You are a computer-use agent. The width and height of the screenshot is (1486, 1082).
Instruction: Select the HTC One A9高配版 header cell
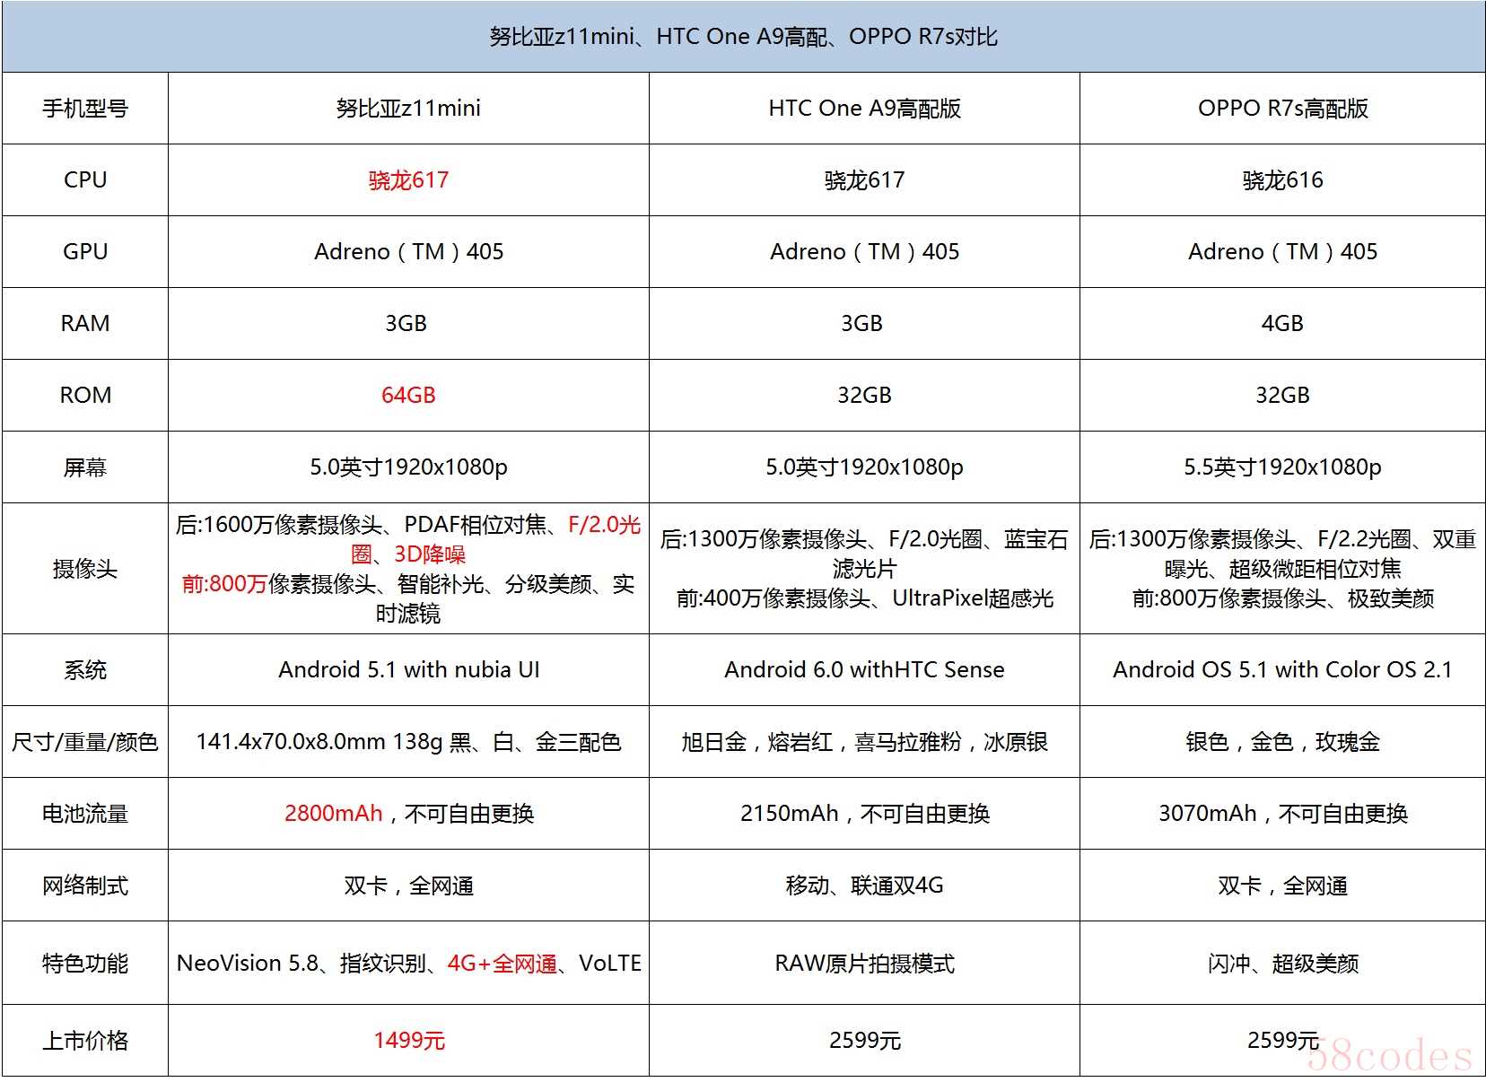pos(864,109)
